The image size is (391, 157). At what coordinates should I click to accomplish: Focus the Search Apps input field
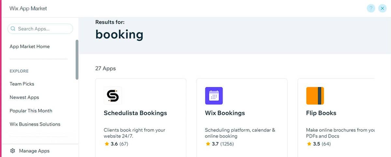(x=40, y=29)
